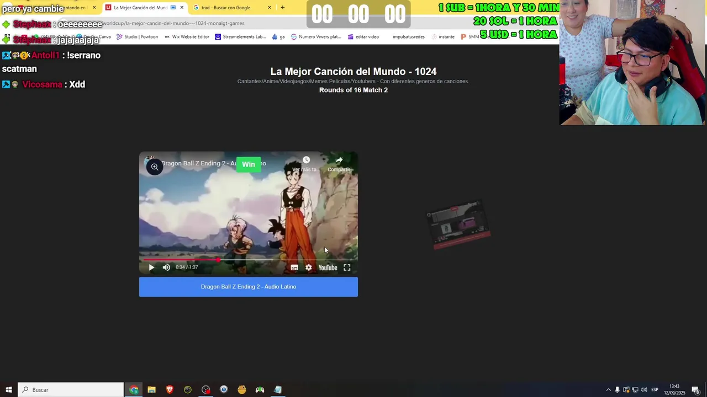Seek on the red video progress bar
This screenshot has width=707, height=397.
click(x=249, y=260)
